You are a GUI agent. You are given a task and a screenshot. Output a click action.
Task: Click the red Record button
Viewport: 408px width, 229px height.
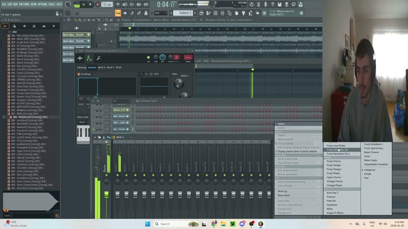click(x=98, y=4)
